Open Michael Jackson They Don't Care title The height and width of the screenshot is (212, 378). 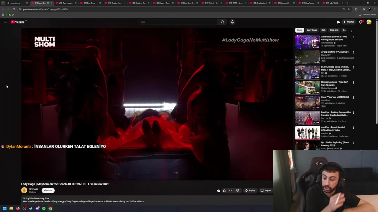[x=335, y=84]
